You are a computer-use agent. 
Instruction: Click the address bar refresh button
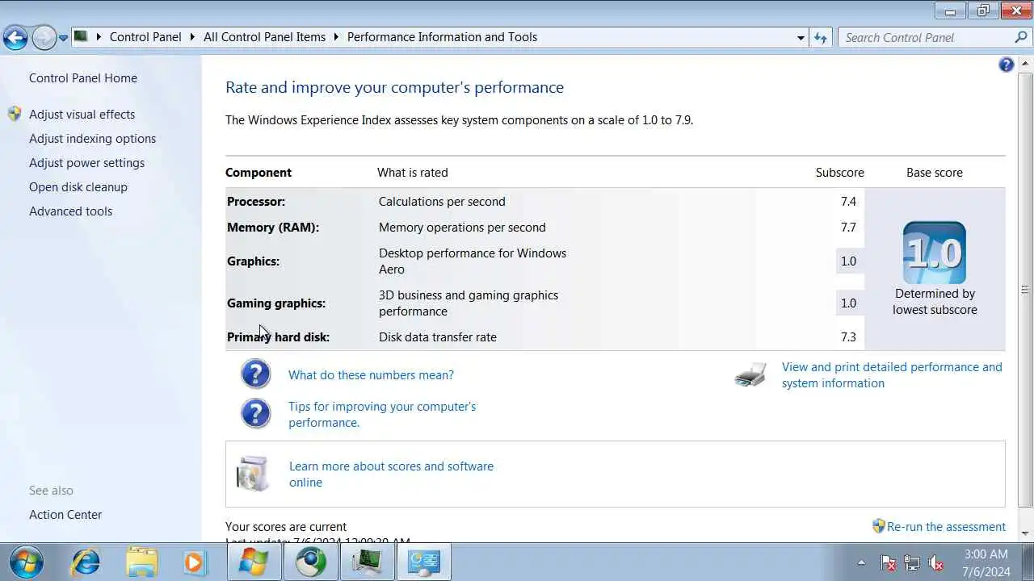coord(821,37)
